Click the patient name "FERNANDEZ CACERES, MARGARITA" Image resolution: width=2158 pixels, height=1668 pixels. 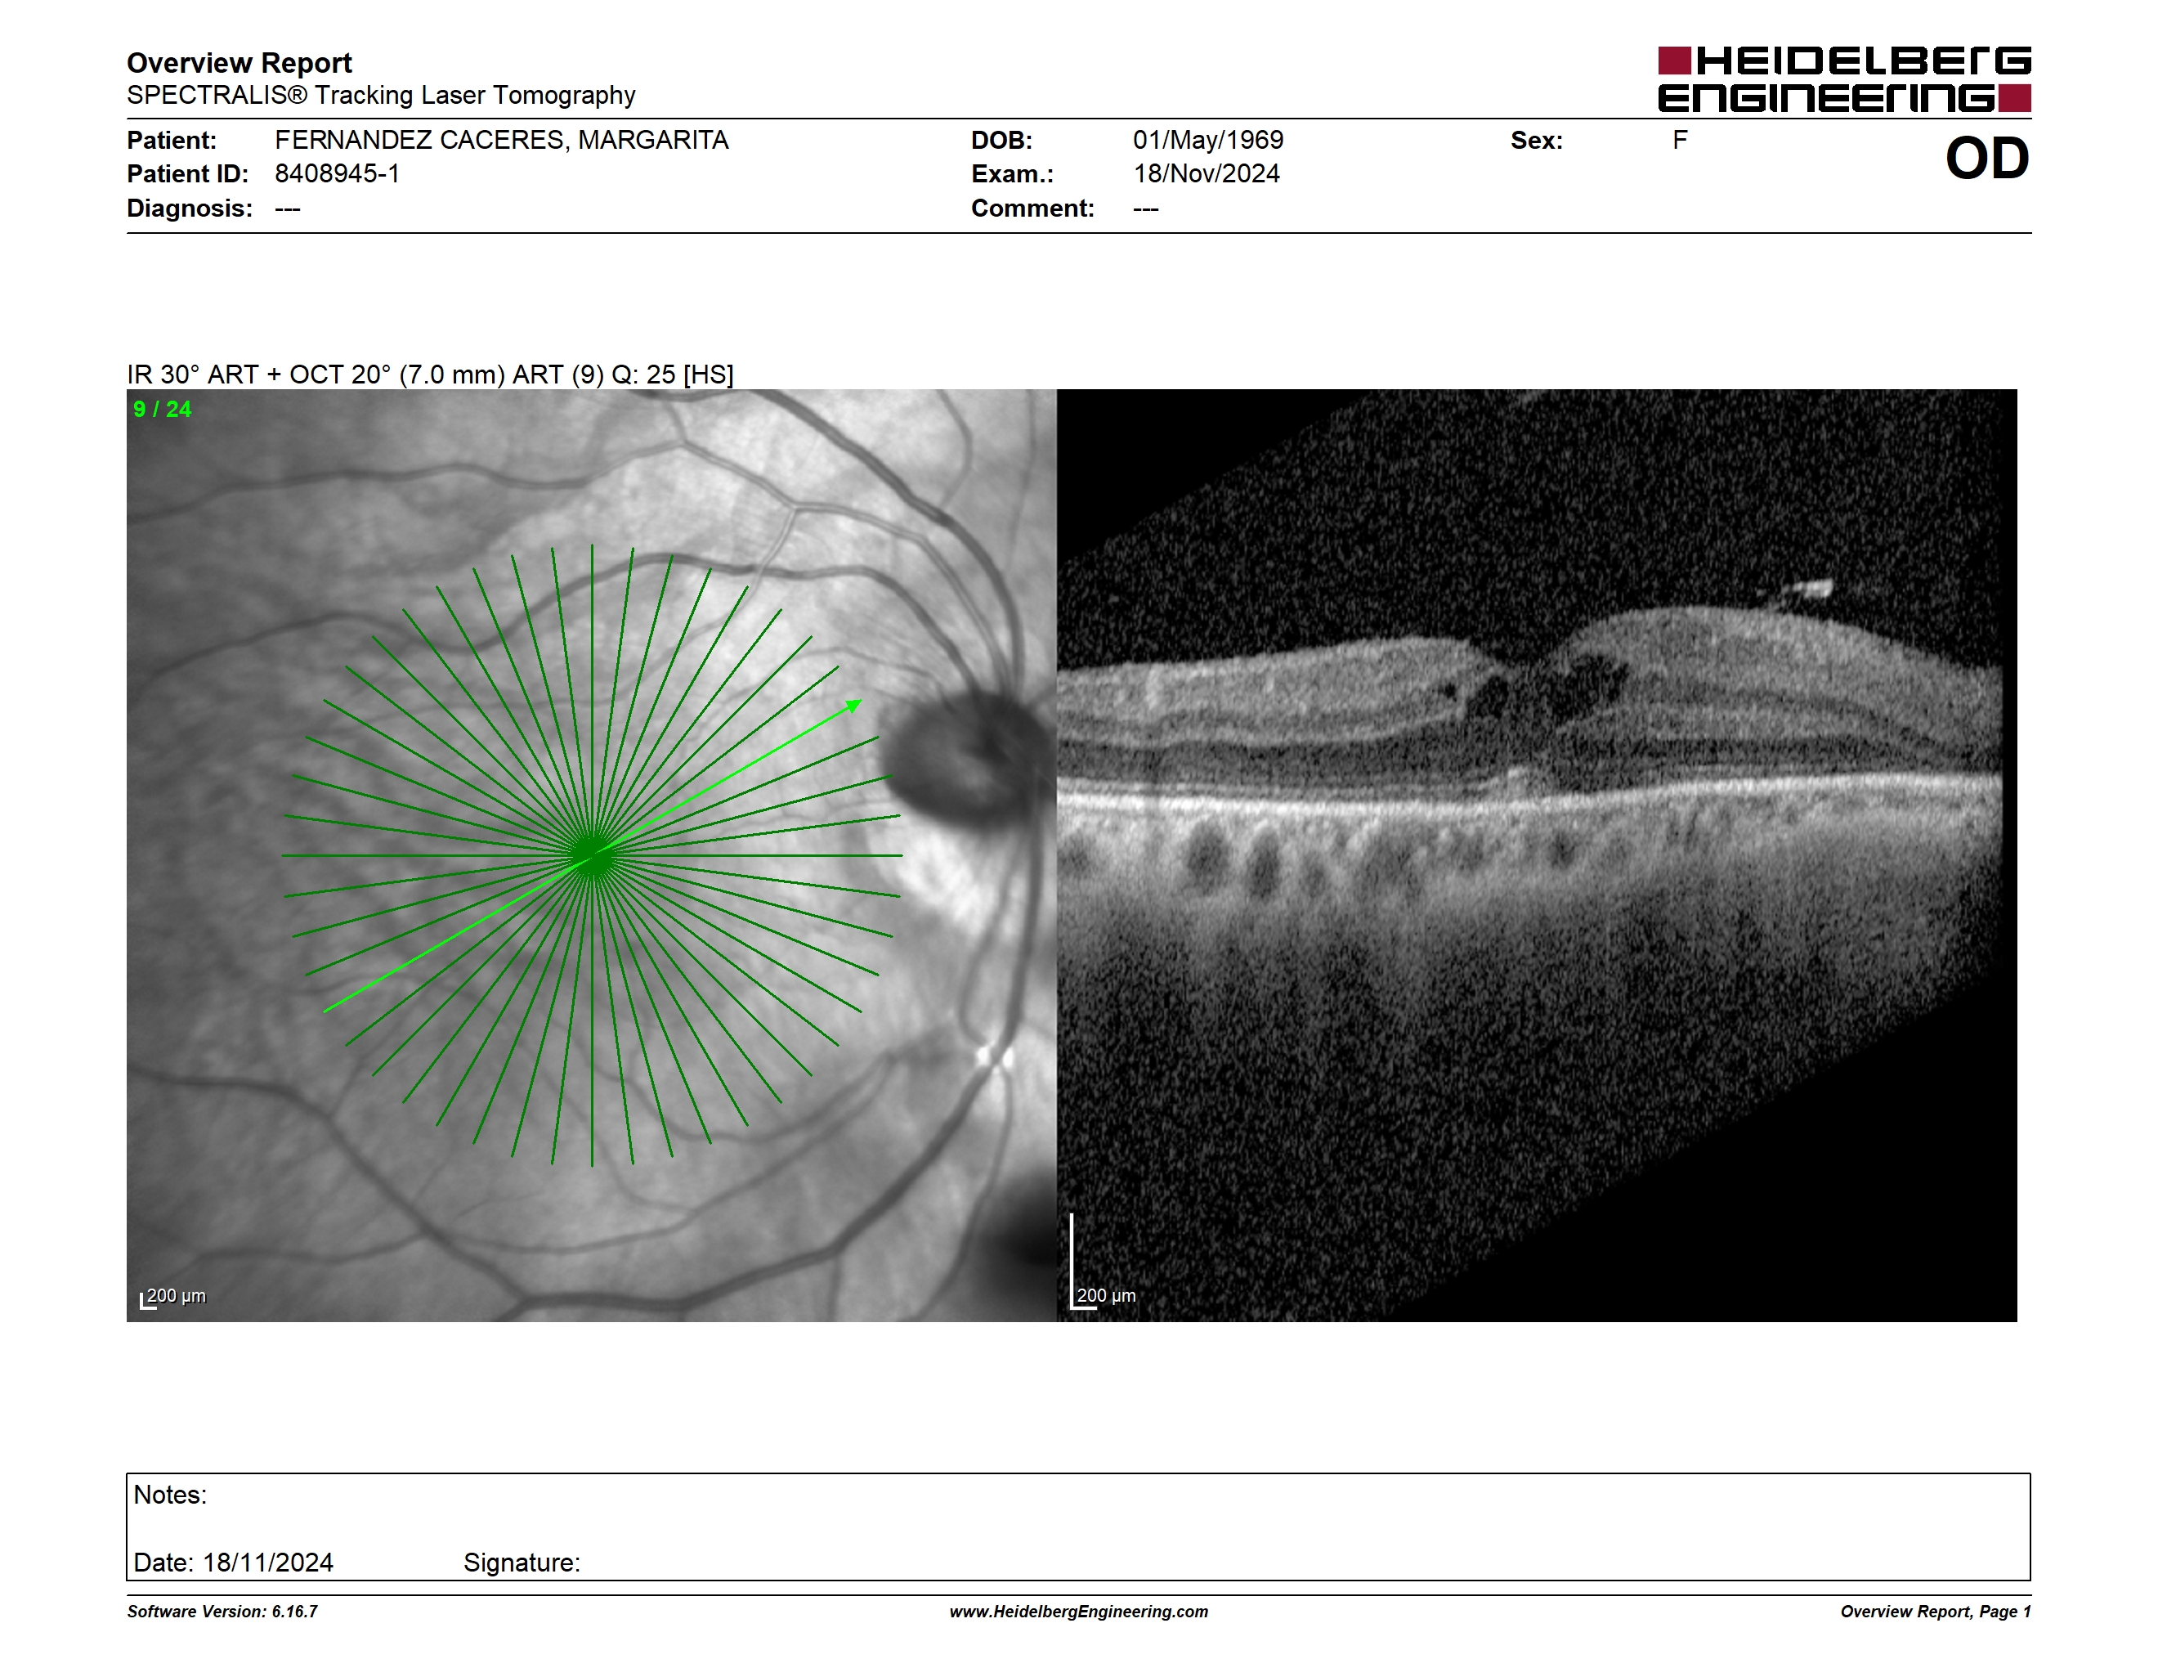click(502, 141)
